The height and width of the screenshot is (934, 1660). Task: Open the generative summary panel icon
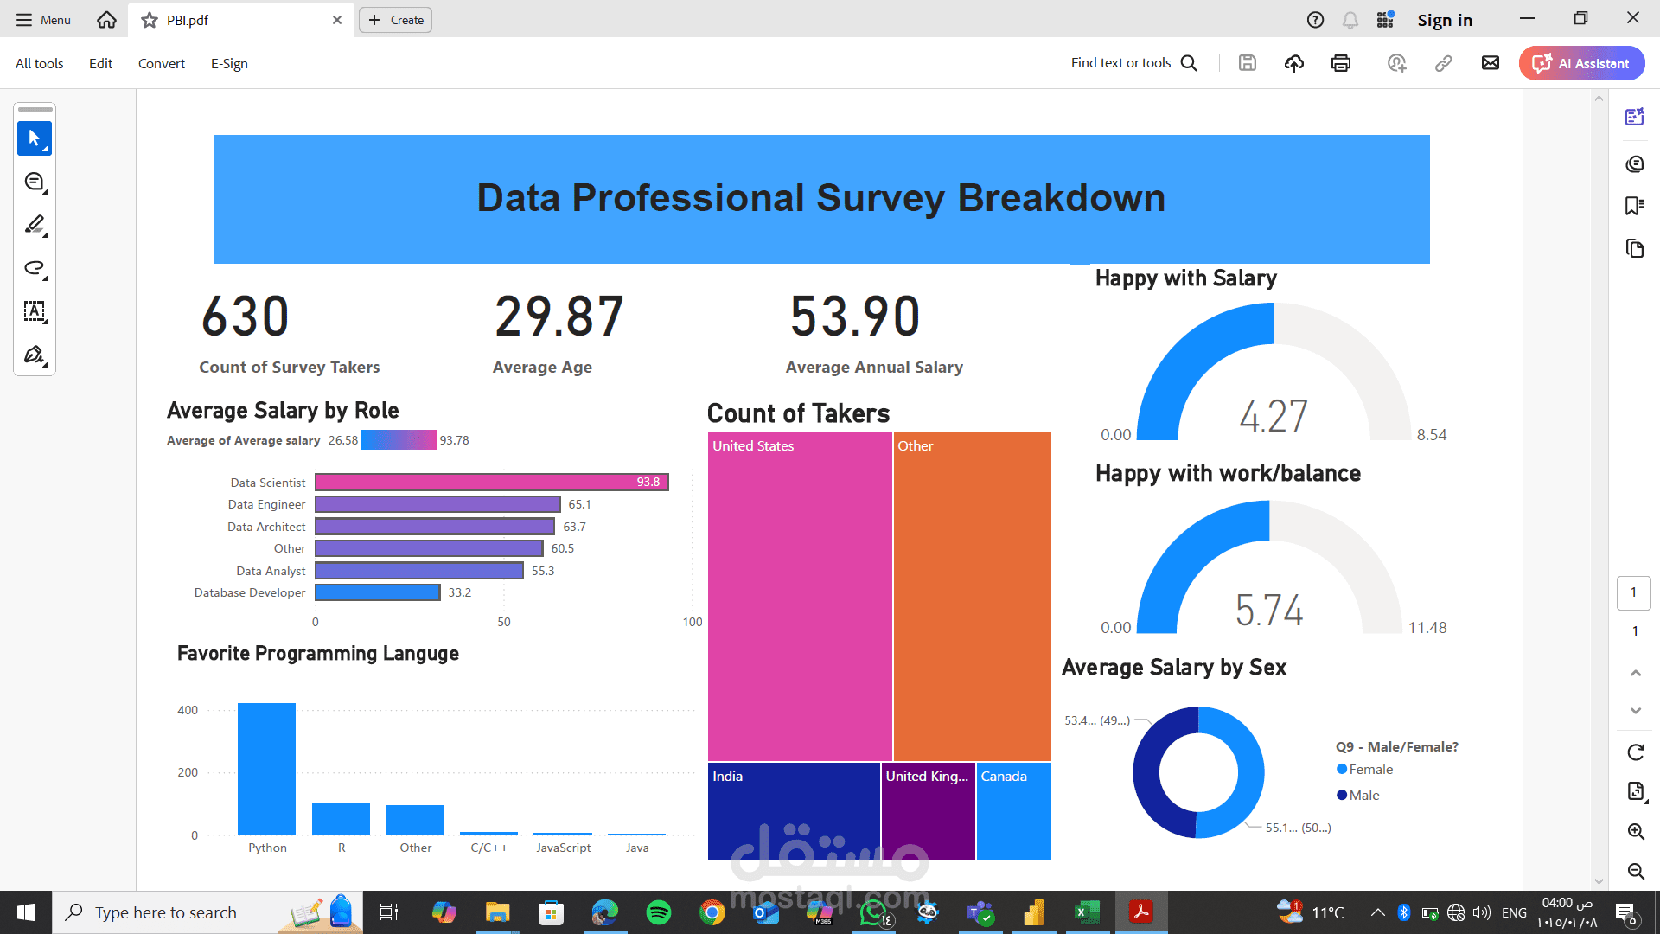coord(1635,117)
